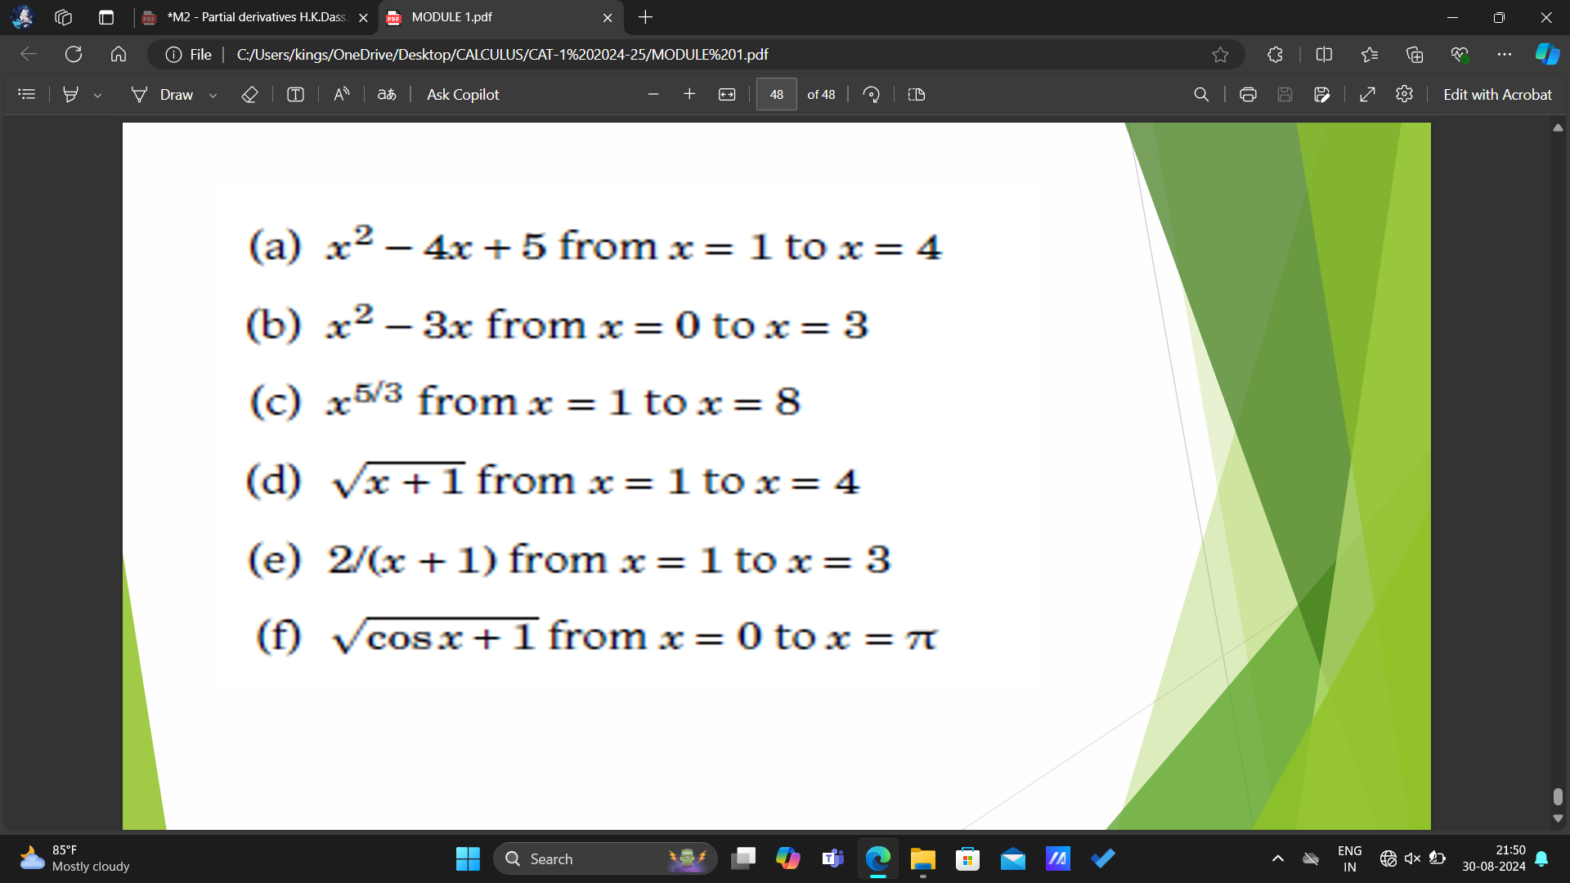This screenshot has height=883, width=1570.
Task: Open the Translate tool
Action: (x=387, y=95)
